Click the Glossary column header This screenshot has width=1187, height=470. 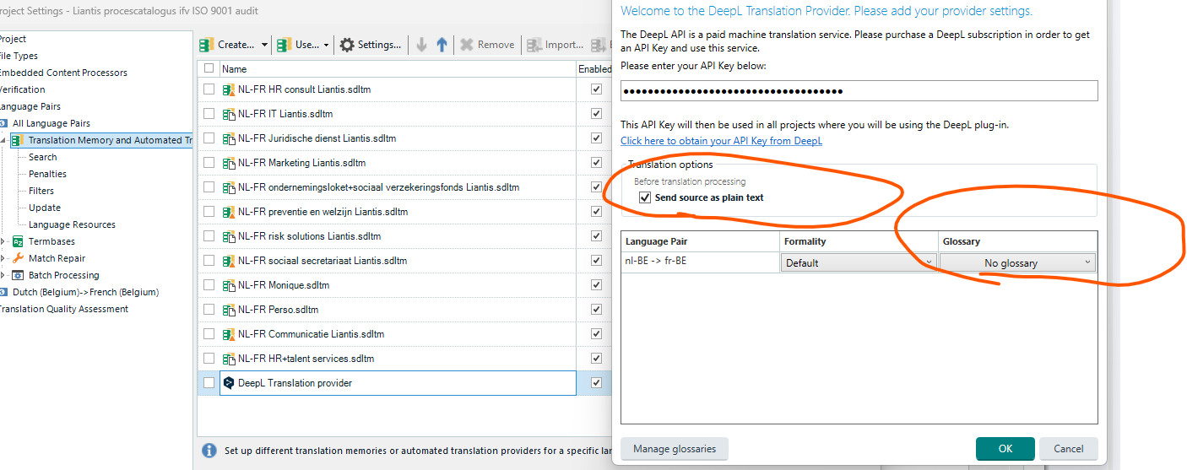[1017, 241]
